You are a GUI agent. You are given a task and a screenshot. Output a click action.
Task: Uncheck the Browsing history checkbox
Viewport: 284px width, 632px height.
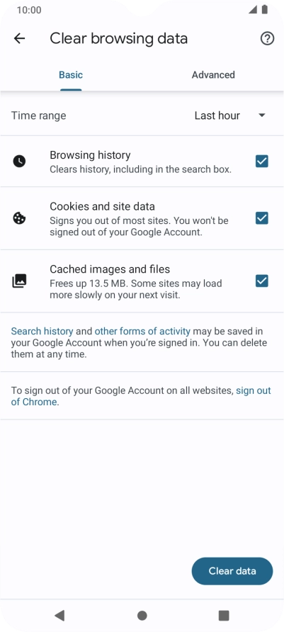(262, 162)
